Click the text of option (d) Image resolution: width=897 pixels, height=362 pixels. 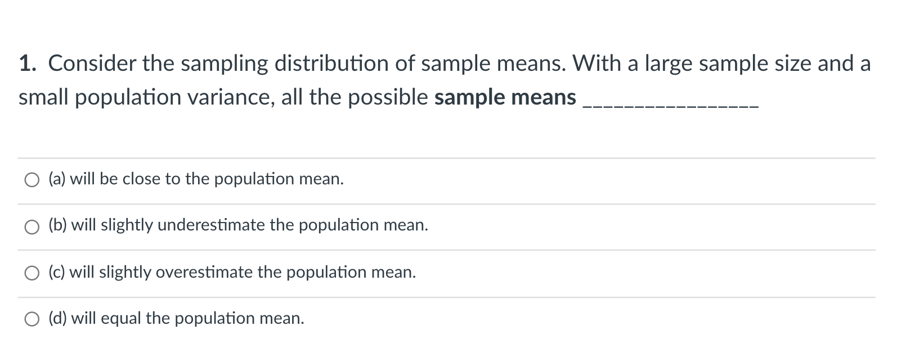click(176, 318)
